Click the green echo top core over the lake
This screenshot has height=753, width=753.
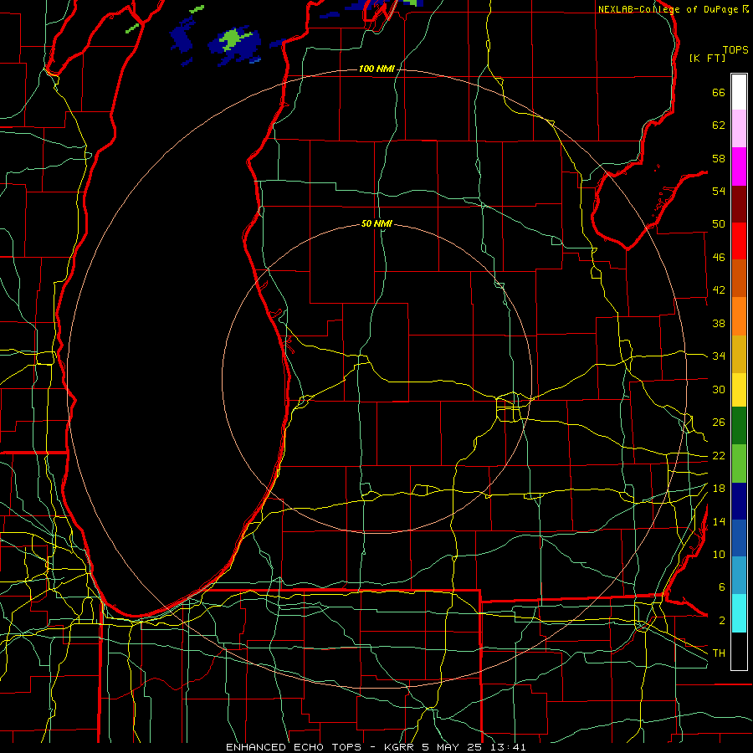pyautogui.click(x=234, y=40)
